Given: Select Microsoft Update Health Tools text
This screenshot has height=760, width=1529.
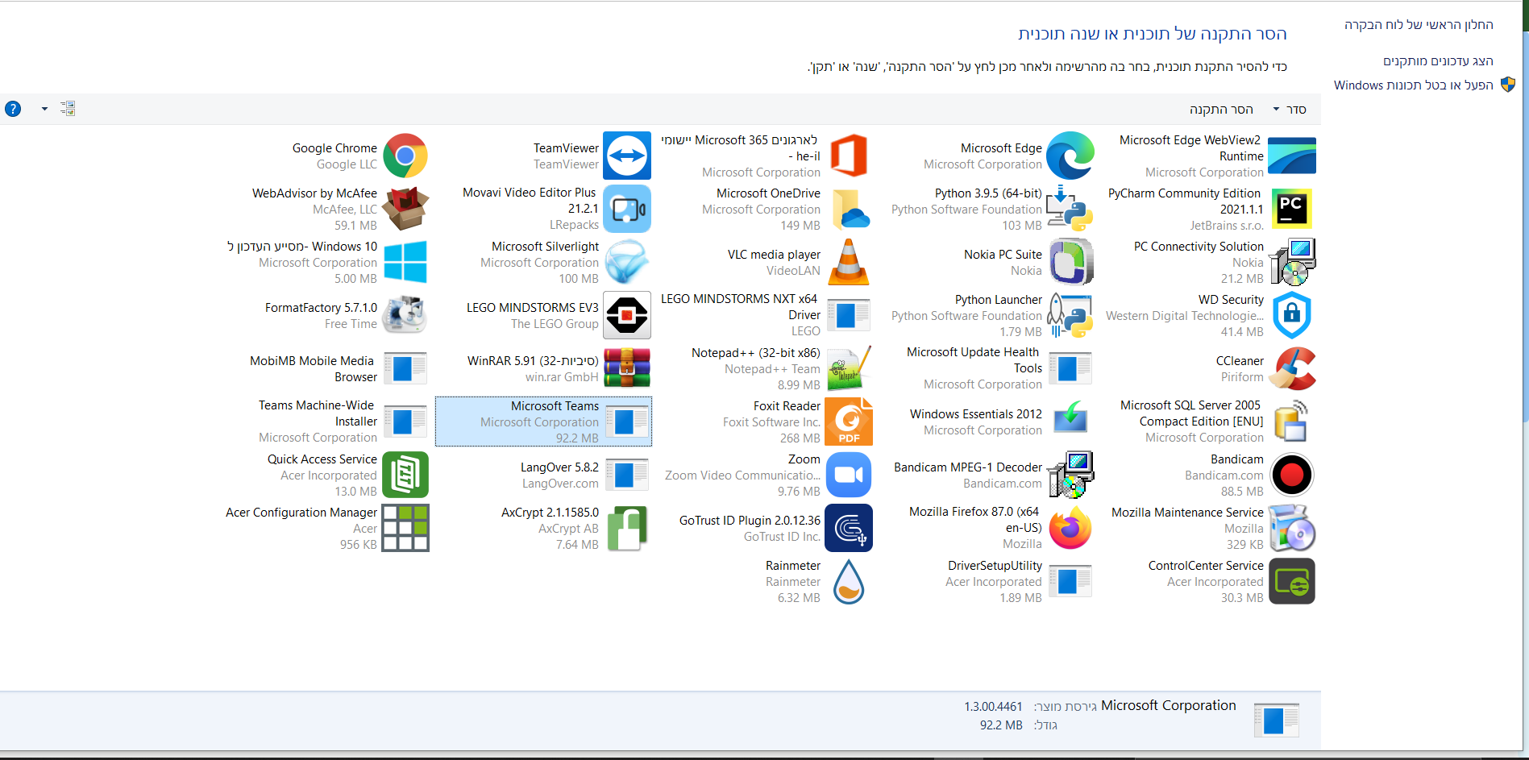Looking at the screenshot, I should (974, 360).
